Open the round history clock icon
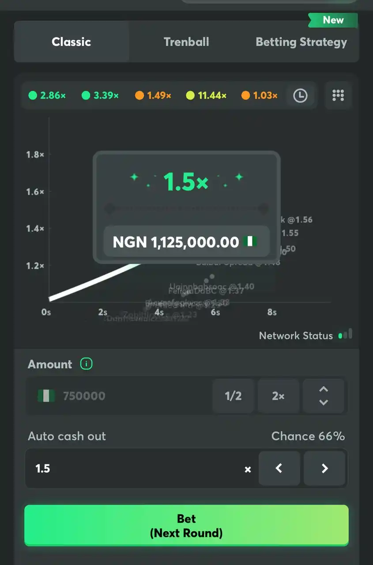This screenshot has width=373, height=565. pos(300,95)
